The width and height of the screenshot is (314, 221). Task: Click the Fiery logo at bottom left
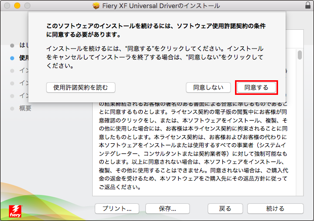[15, 211]
